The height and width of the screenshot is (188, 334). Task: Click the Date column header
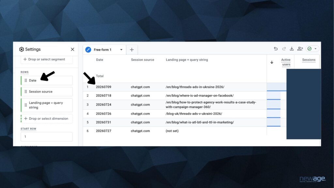click(x=99, y=60)
